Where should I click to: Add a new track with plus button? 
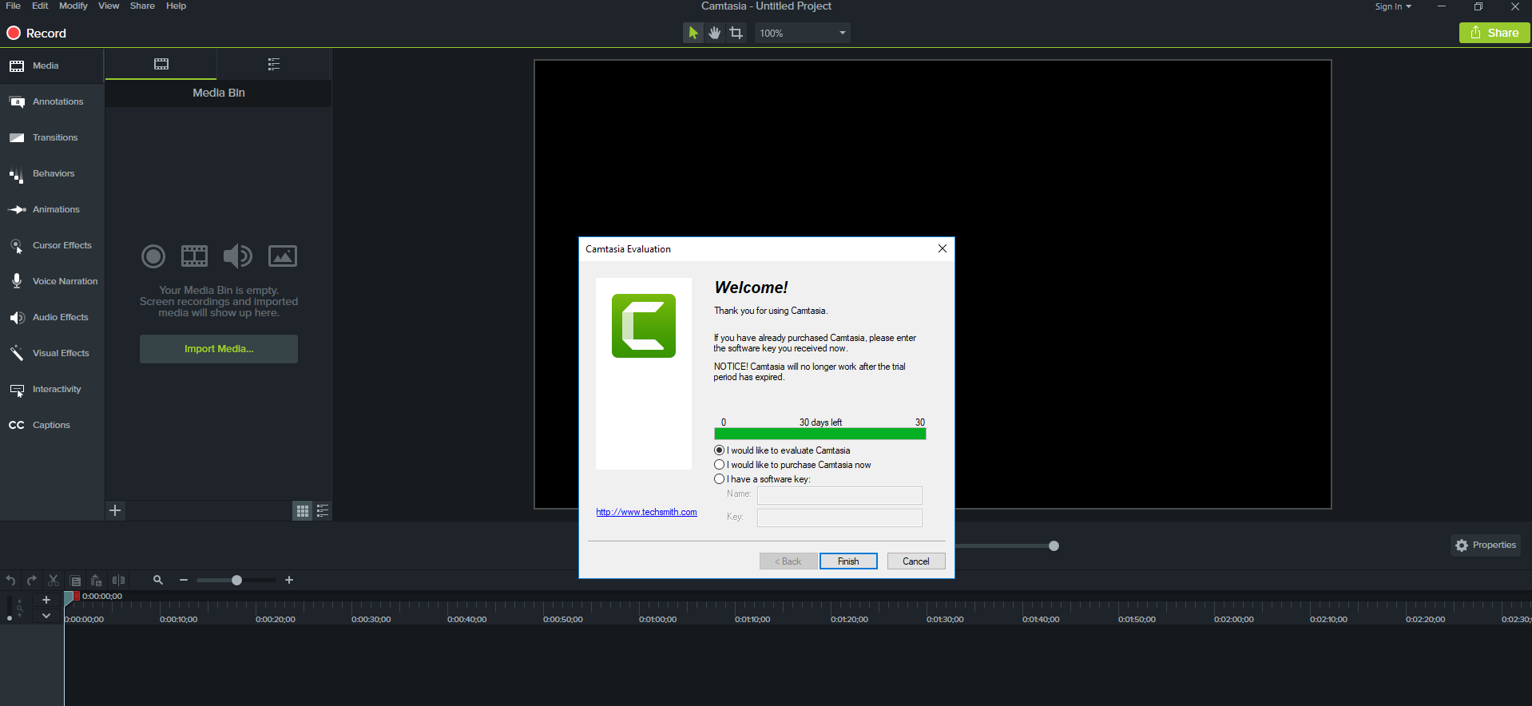(x=46, y=600)
